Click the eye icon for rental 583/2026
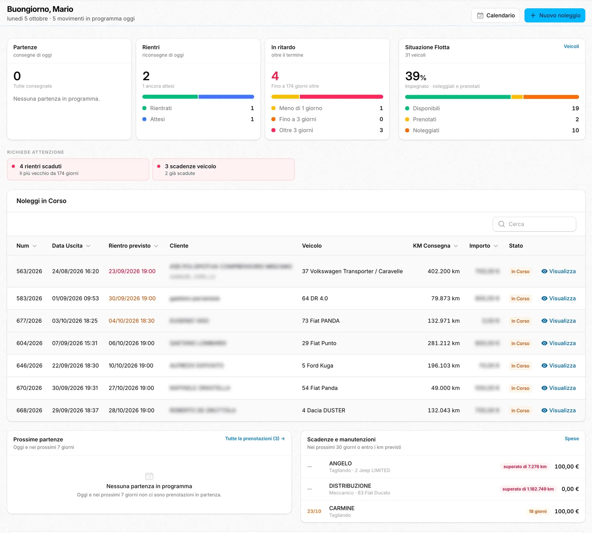The height and width of the screenshot is (533, 592). [544, 299]
